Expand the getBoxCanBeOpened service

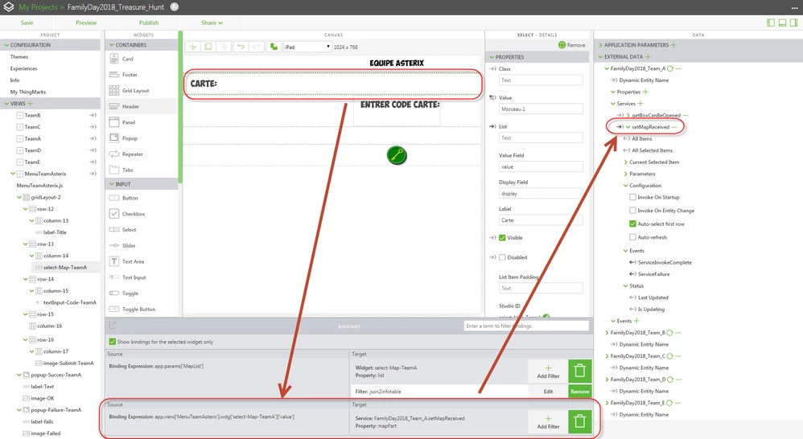(628, 116)
